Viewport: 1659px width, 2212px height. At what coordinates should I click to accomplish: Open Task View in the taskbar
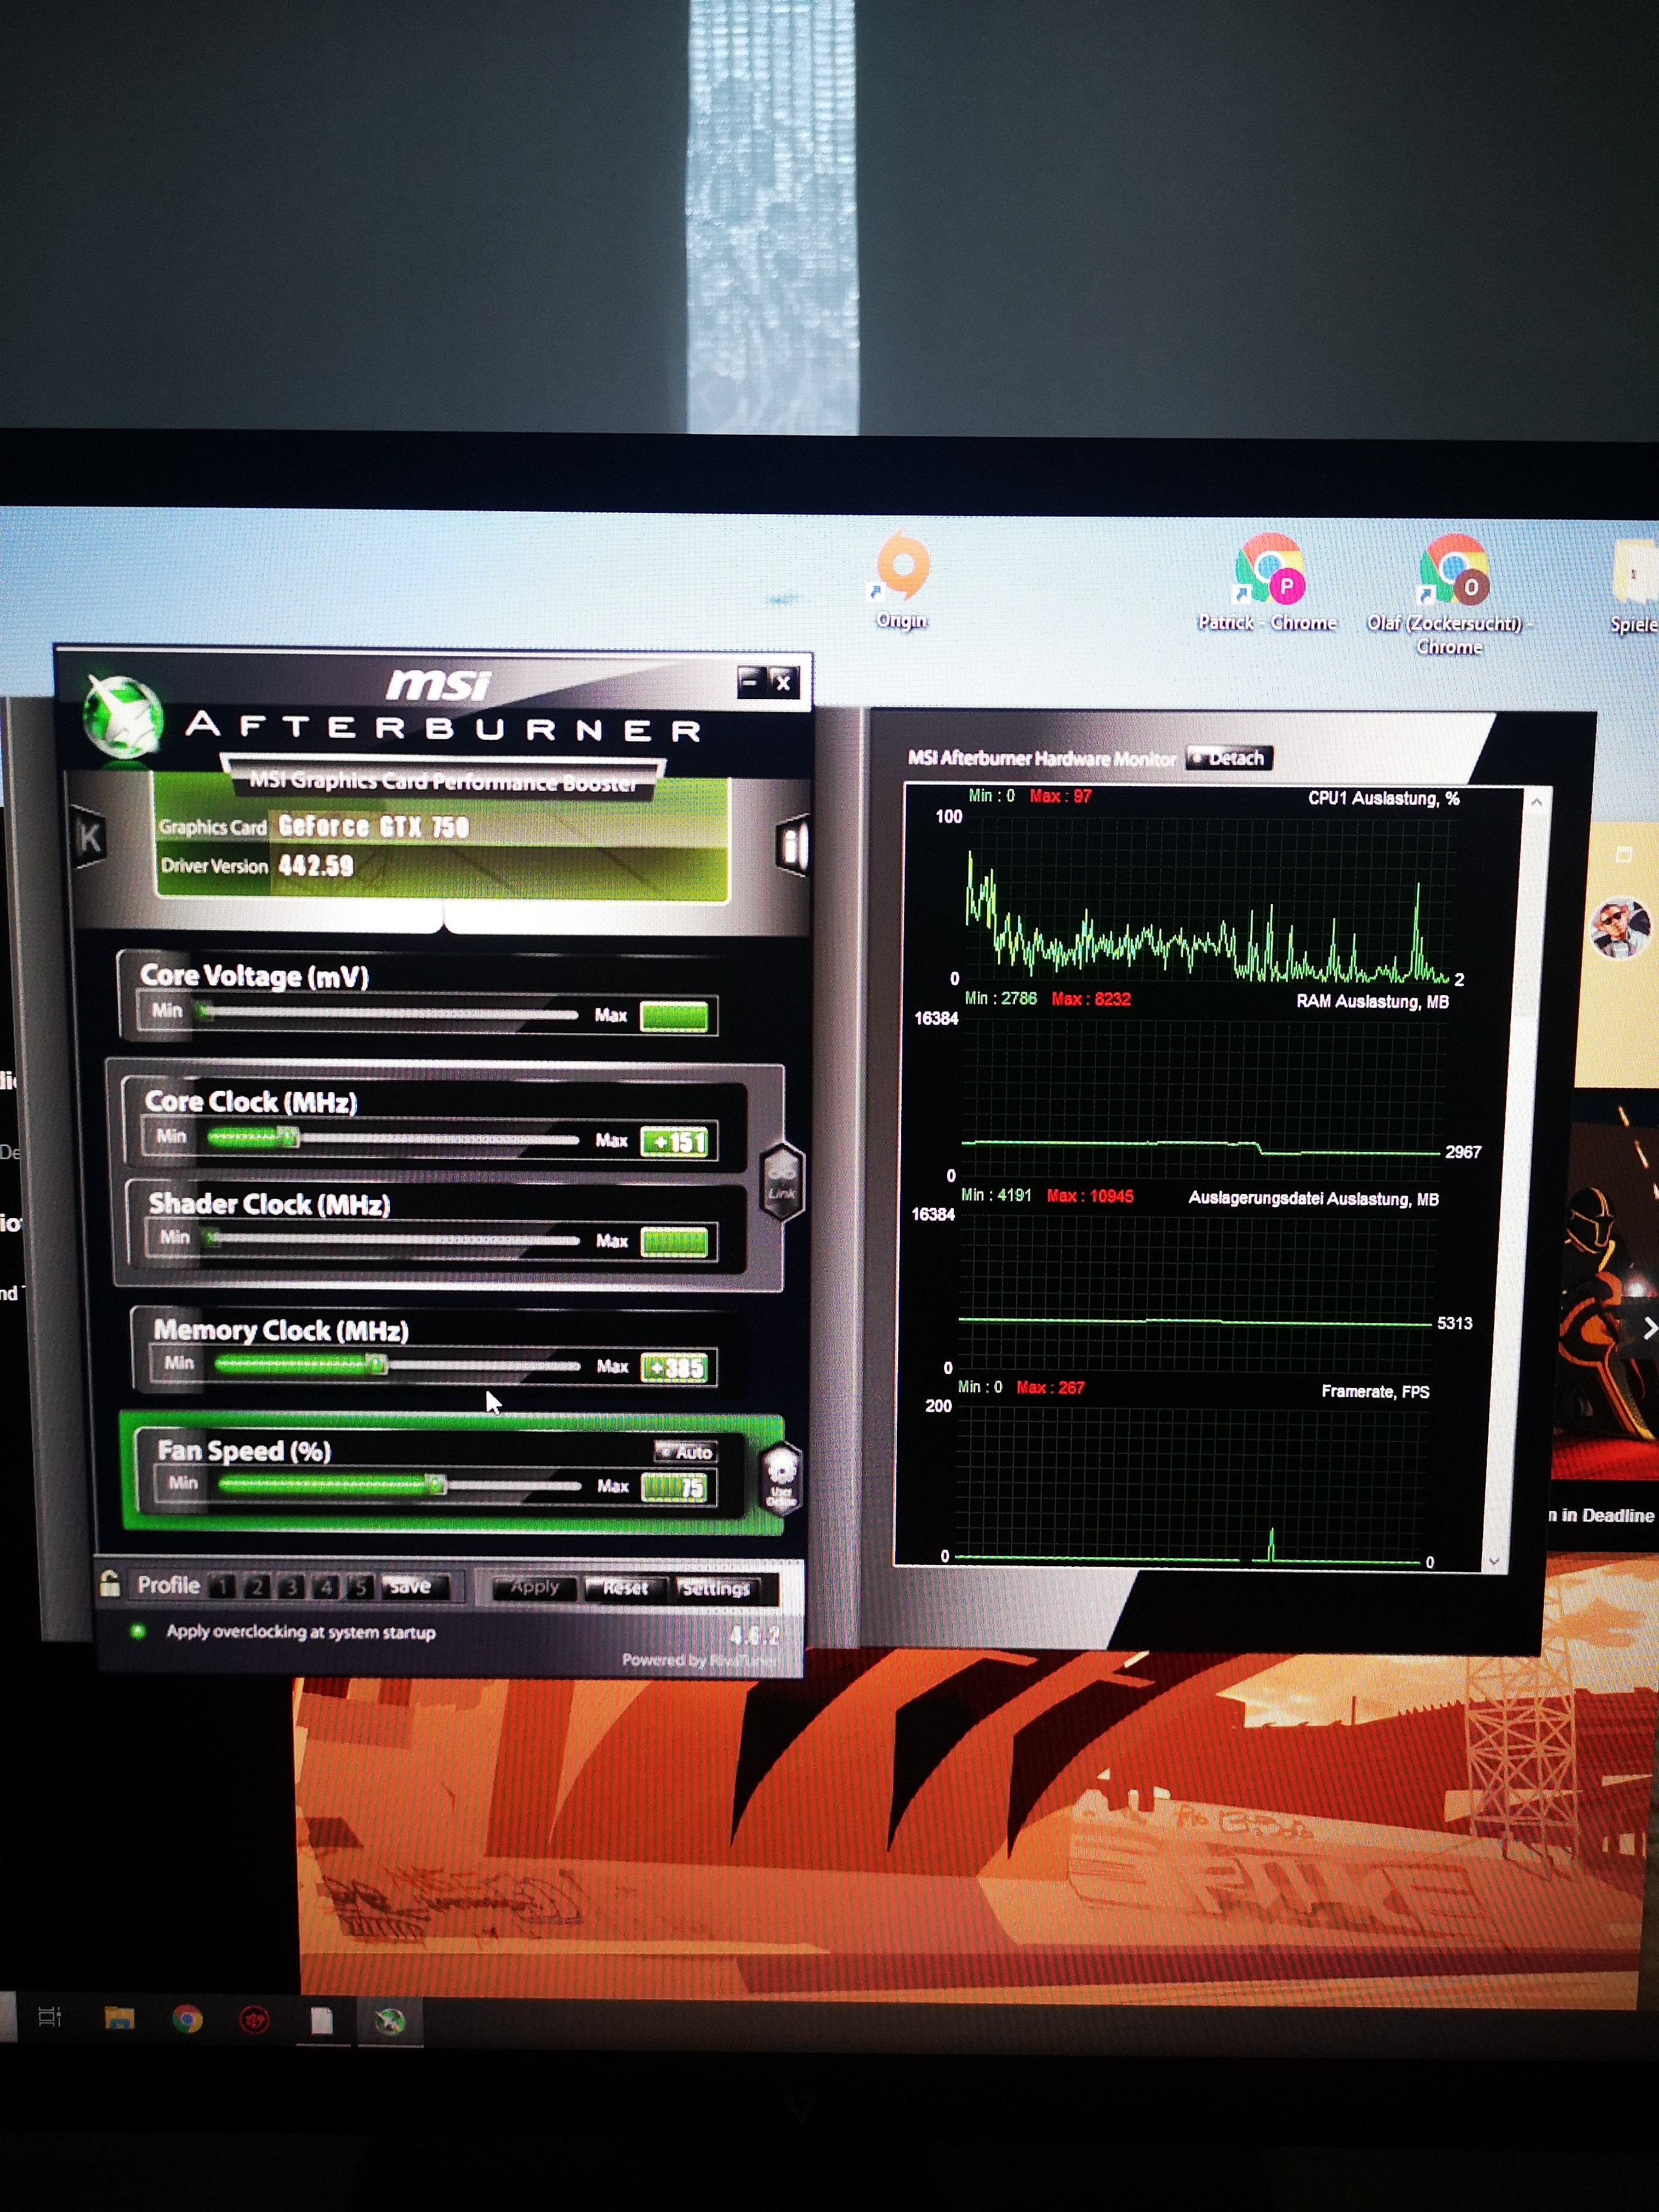pyautogui.click(x=50, y=2016)
